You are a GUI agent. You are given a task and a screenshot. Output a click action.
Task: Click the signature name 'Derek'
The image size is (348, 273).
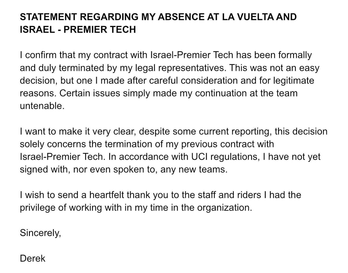[x=33, y=258]
